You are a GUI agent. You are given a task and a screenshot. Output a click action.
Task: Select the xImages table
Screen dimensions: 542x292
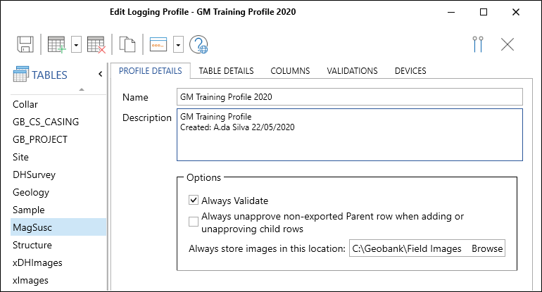click(x=58, y=280)
